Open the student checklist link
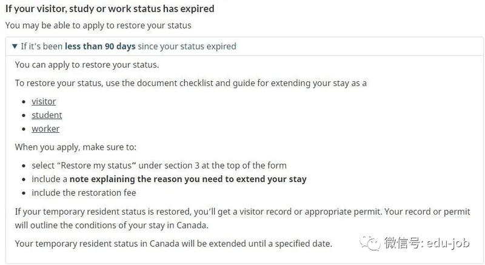 (47, 115)
